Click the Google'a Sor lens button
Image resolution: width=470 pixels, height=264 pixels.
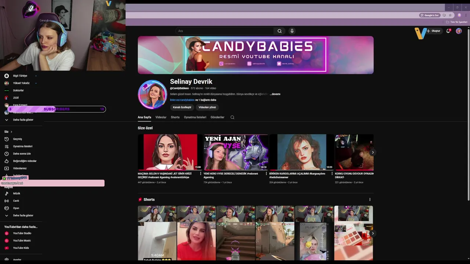click(x=430, y=15)
